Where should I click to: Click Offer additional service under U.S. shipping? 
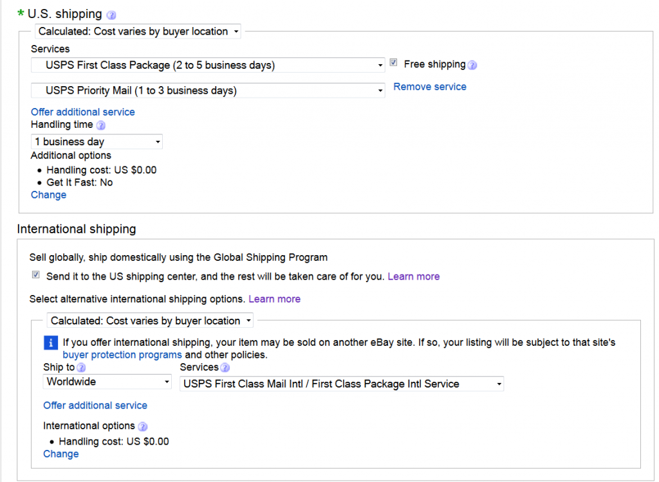tap(83, 112)
